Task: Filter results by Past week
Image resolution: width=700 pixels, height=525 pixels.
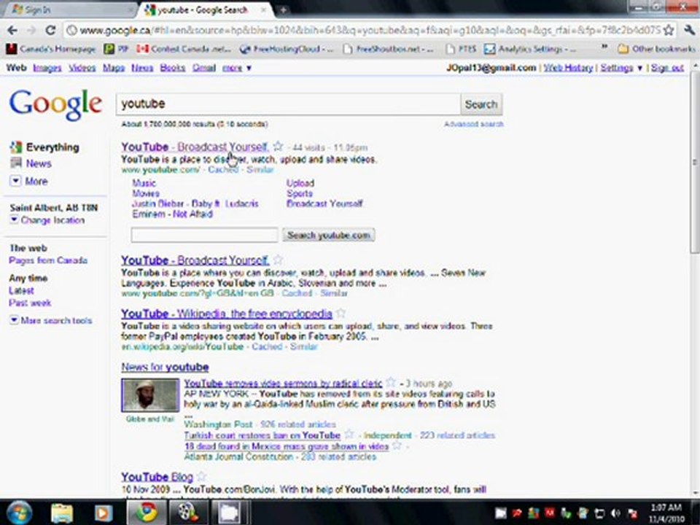Action: coord(30,303)
